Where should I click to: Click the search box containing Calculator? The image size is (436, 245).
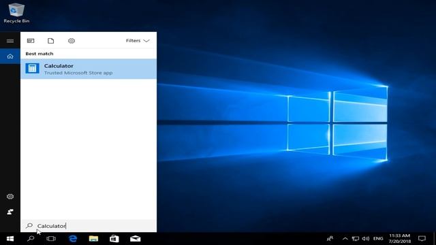pyautogui.click(x=89, y=226)
